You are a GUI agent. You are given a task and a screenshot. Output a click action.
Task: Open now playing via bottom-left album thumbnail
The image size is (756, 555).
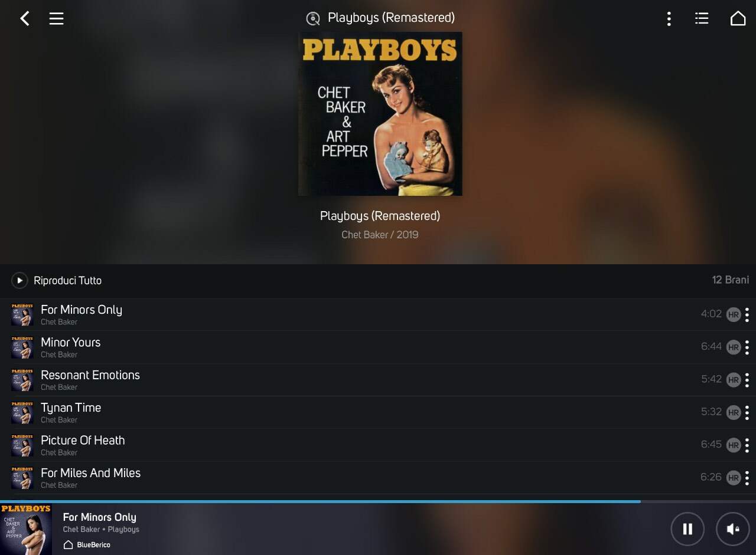point(26,529)
